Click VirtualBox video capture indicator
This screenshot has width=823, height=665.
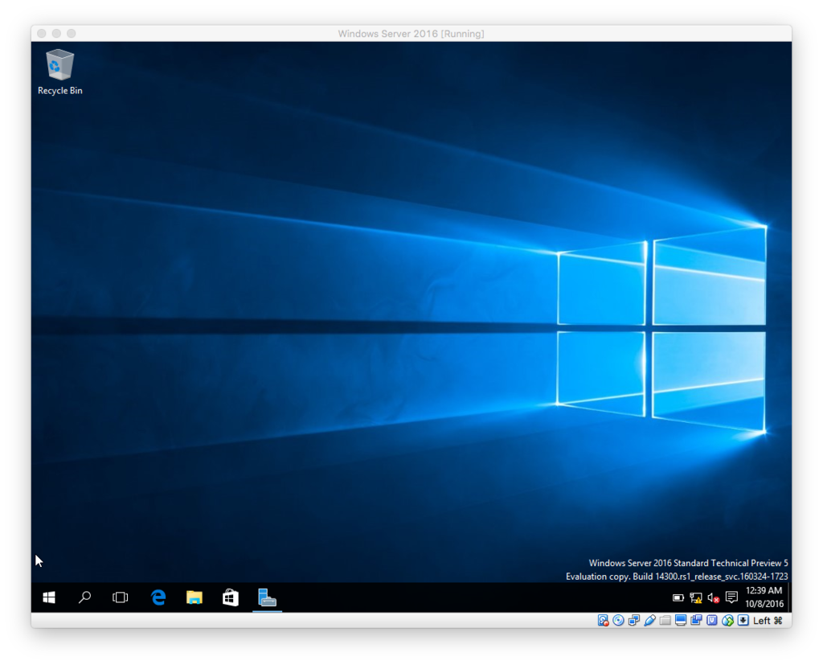coord(696,620)
